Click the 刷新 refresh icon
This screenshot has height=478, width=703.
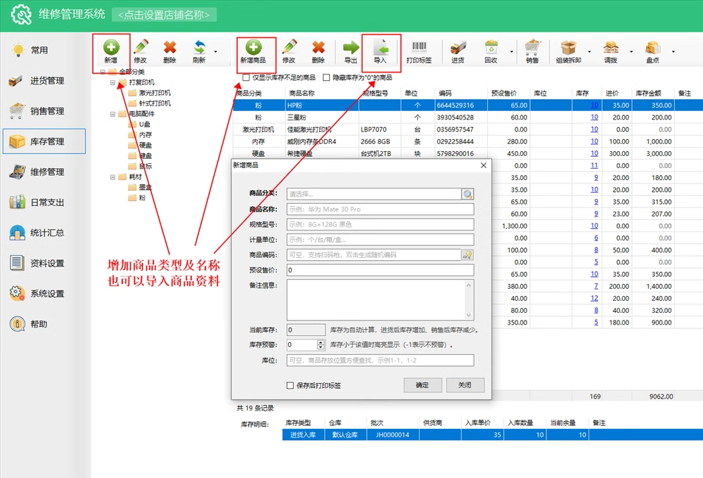tap(199, 47)
